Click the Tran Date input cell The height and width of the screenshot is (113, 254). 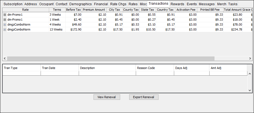[60, 73]
